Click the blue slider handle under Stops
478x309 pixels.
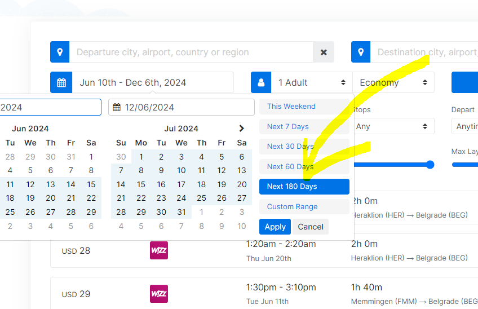[x=430, y=165]
